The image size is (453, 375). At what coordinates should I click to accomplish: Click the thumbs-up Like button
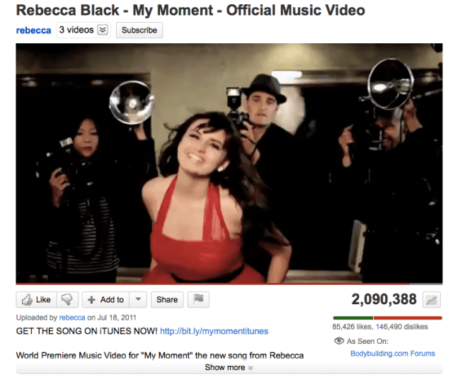(36, 299)
